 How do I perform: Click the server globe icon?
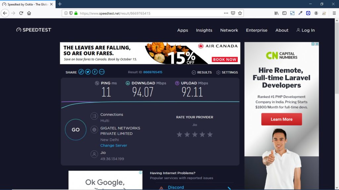[94, 130]
